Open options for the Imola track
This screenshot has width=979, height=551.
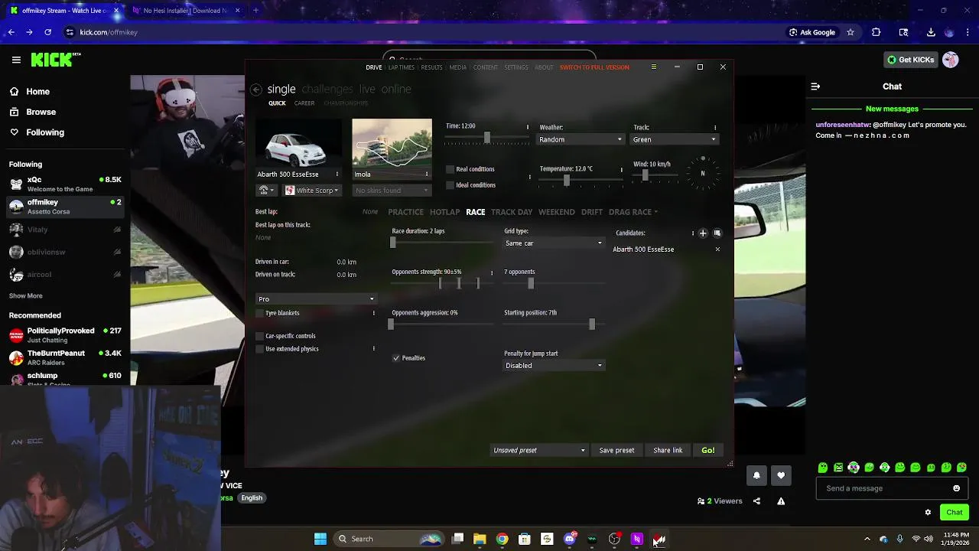pos(427,174)
